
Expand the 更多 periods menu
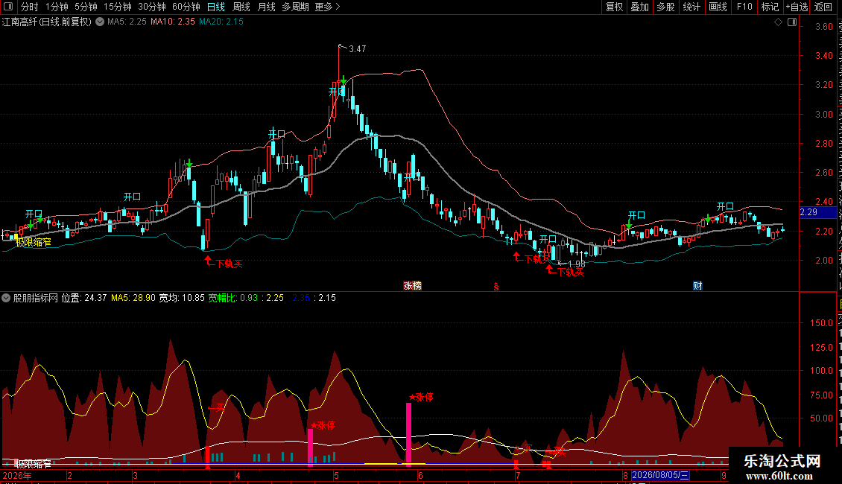(x=327, y=7)
